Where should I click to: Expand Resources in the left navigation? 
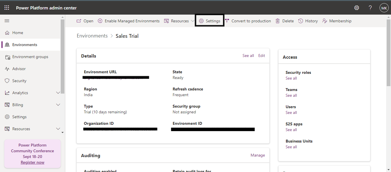[x=58, y=129]
